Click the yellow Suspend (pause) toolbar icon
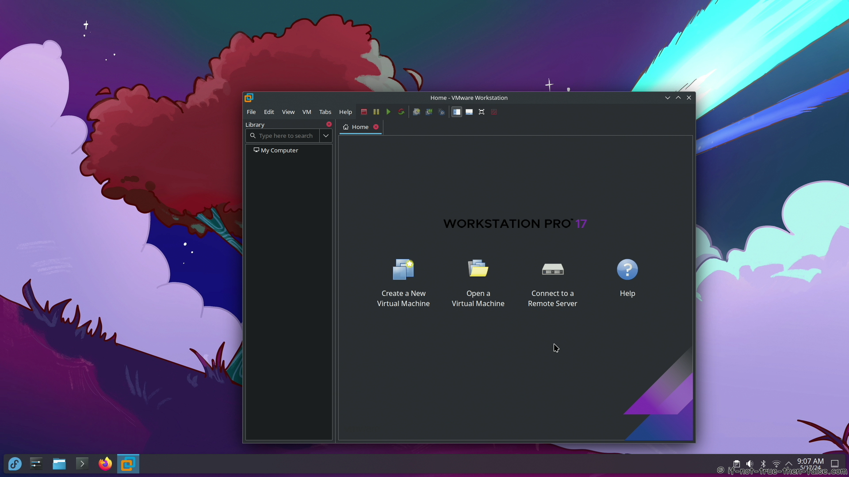The width and height of the screenshot is (849, 477). click(x=376, y=112)
